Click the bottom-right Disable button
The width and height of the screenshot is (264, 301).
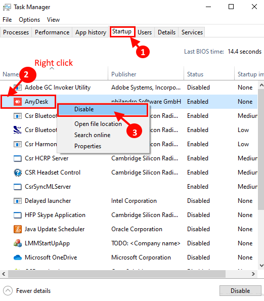pos(240,291)
